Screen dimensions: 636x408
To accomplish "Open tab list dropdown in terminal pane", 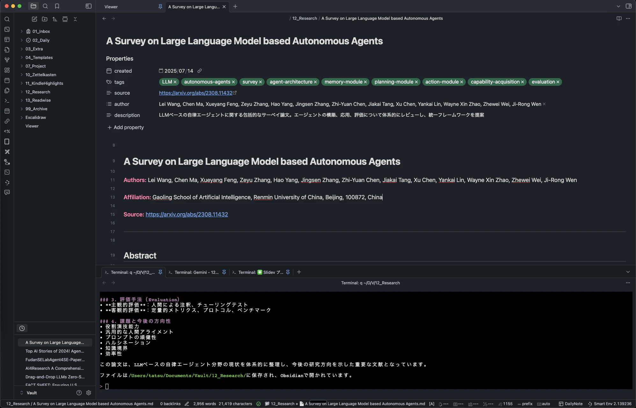I will (x=628, y=272).
